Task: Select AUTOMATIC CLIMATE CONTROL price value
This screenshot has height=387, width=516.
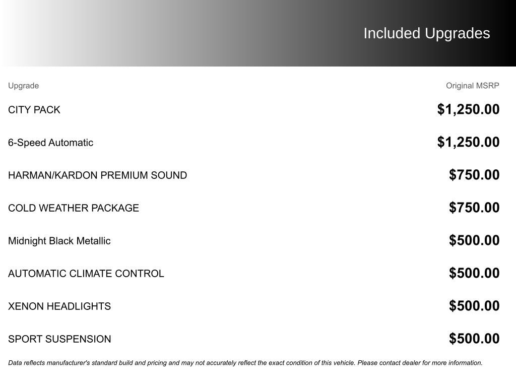Action: (x=474, y=273)
